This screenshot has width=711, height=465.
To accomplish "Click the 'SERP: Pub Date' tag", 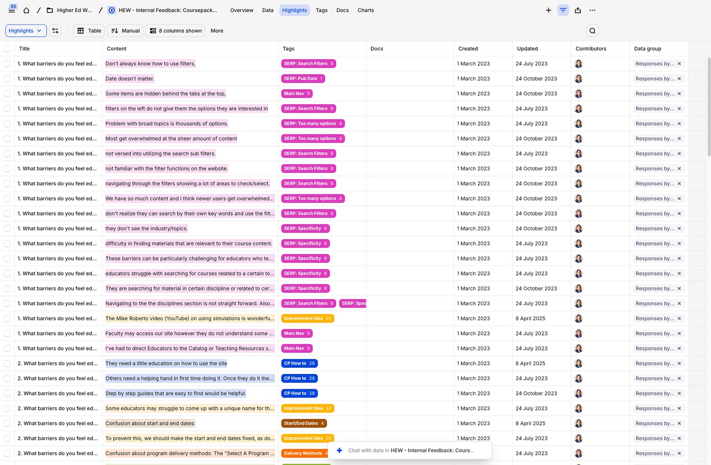I will pos(303,79).
